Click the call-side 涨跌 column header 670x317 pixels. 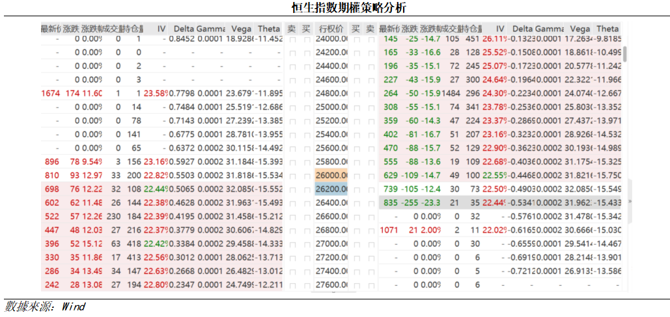(x=71, y=29)
